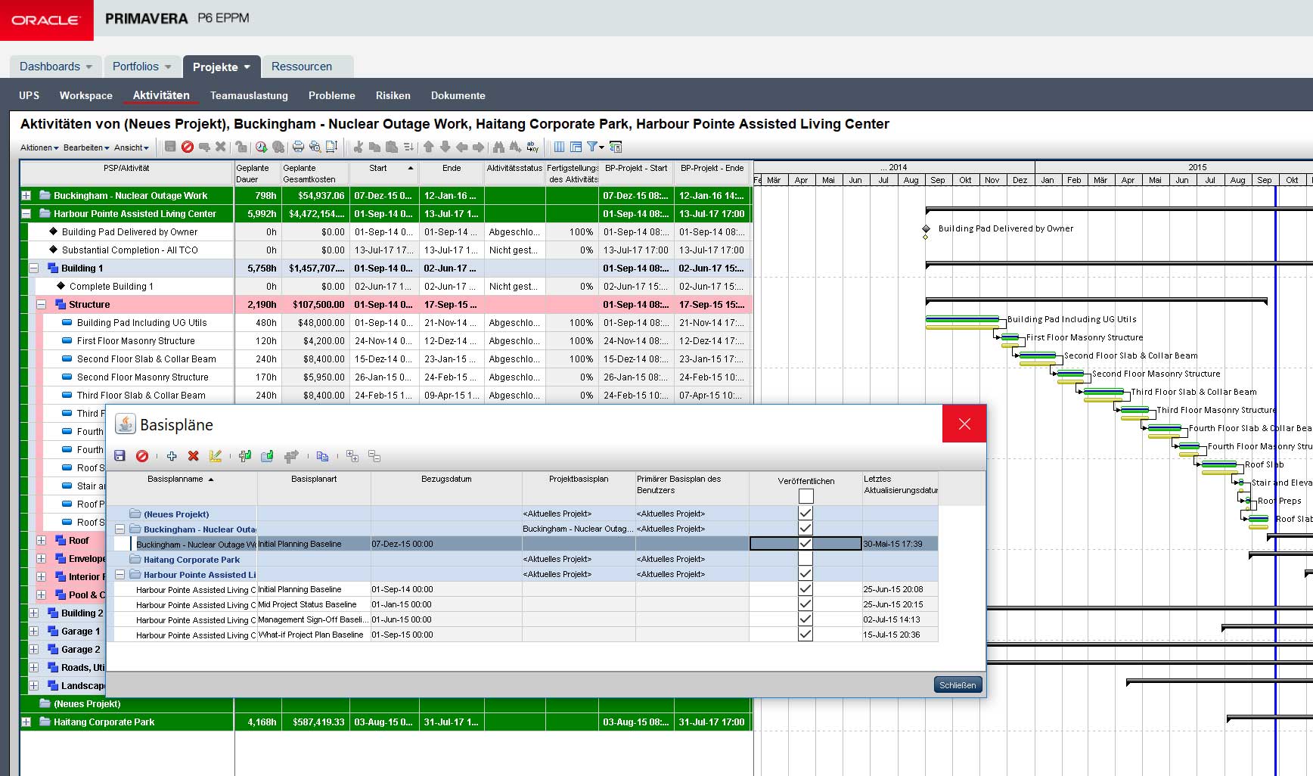Open the Risiken page
This screenshot has height=776, width=1313.
click(393, 95)
